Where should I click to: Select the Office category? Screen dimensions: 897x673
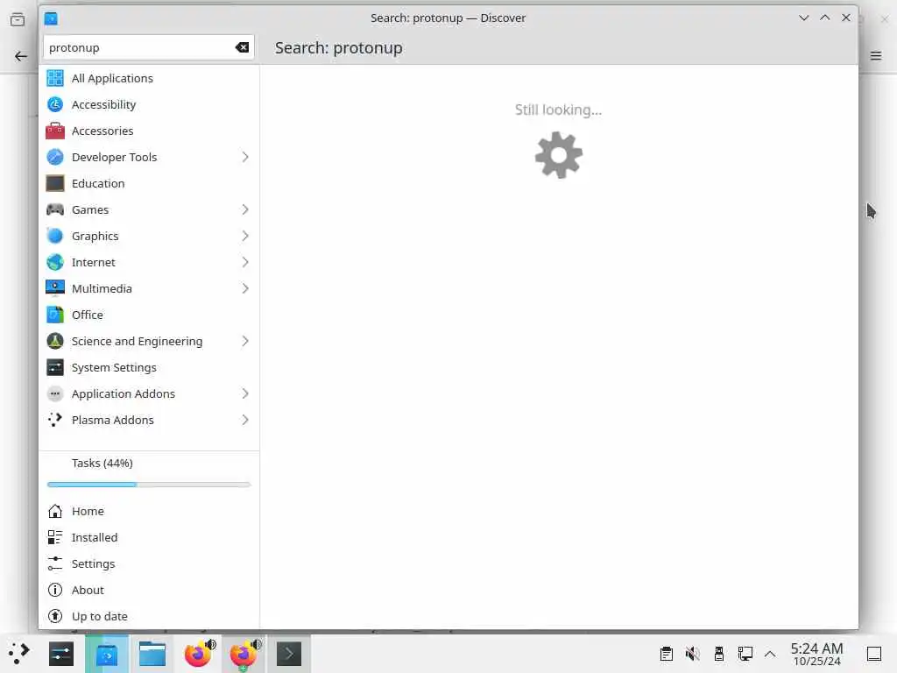[x=149, y=315]
